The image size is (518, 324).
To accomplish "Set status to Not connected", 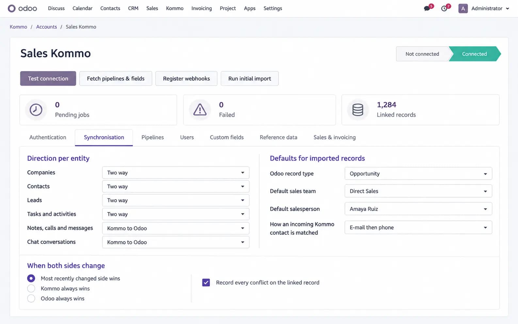I will point(422,54).
